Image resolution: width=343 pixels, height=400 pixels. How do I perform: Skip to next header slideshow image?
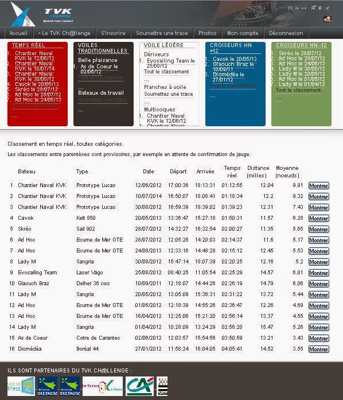(x=304, y=8)
